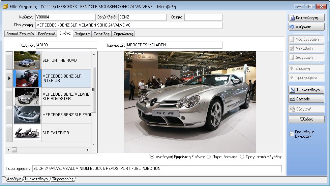Screen dimensions: 330x186
Task: Click the barcode icon on Barcode button
Action: (x=292, y=99)
